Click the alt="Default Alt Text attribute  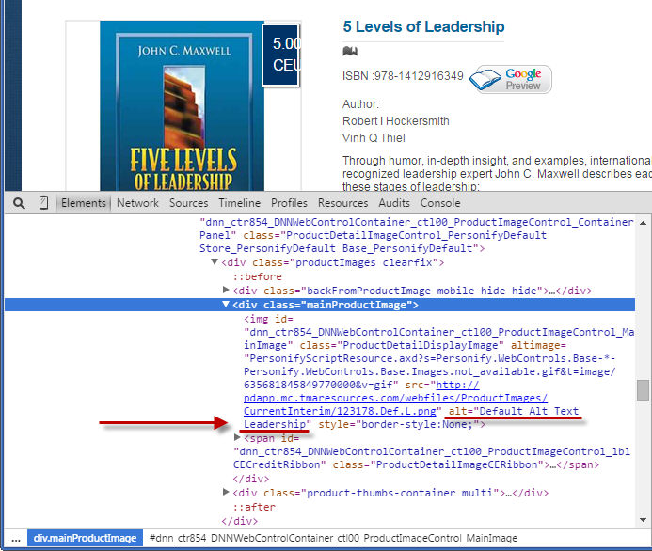(x=514, y=412)
